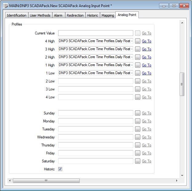Click the Go To link for 4 Low
The height and width of the screenshot is (191, 192).
click(146, 97)
